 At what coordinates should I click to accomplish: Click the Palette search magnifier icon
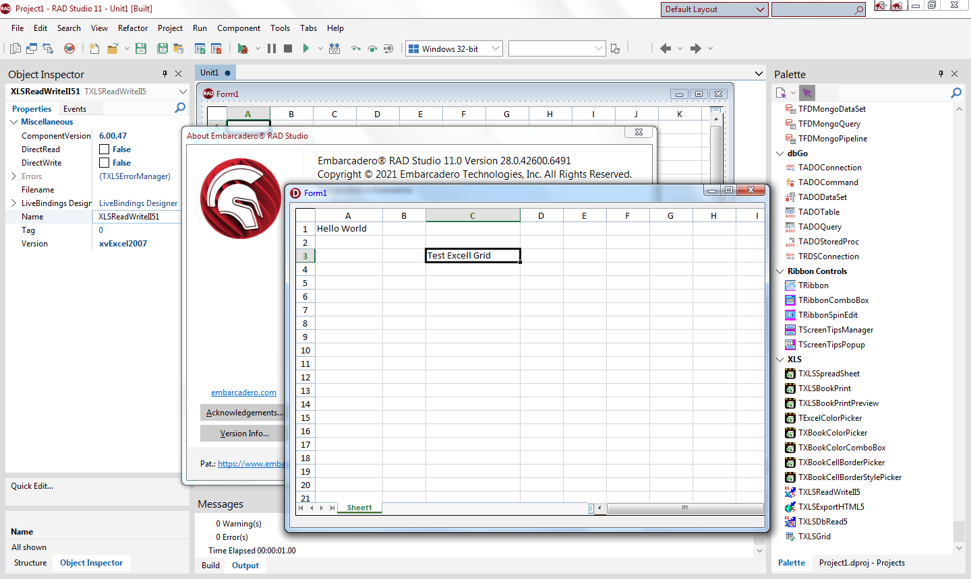coord(956,93)
